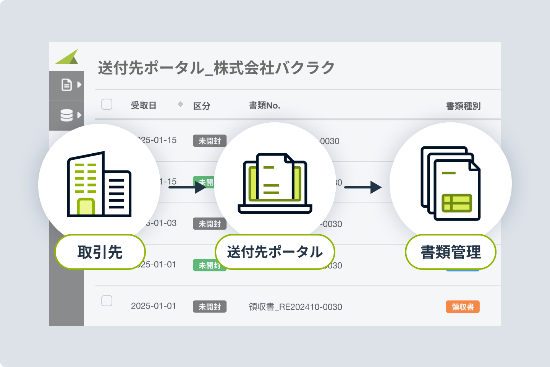Select the building icon above 取引先
This screenshot has height=367, width=550.
pyautogui.click(x=99, y=184)
